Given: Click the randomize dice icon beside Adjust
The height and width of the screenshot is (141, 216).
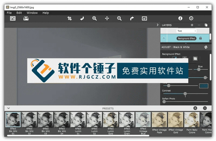Looking at the screenshot, I should (x=206, y=47).
